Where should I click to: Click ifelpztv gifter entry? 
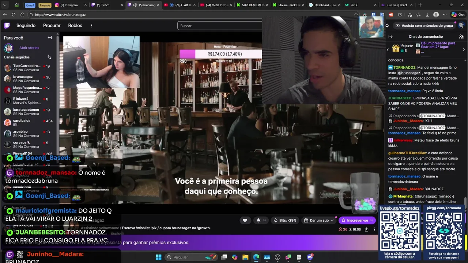[x=402, y=48]
